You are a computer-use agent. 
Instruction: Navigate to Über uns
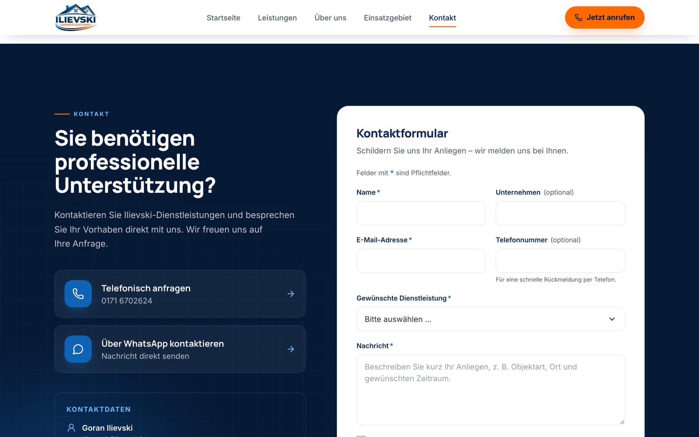pos(330,18)
